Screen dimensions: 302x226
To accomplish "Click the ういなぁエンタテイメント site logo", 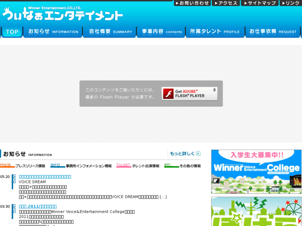I will pos(63,14).
